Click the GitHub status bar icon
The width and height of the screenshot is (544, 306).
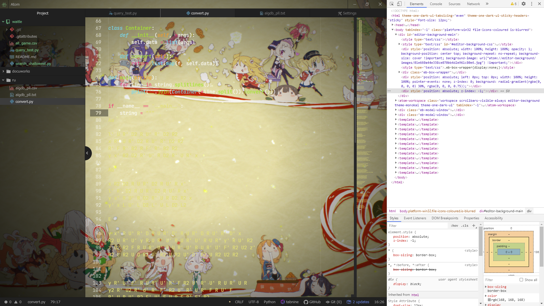coord(312,302)
